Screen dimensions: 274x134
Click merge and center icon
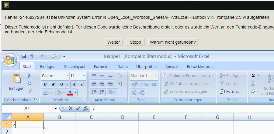119,84
